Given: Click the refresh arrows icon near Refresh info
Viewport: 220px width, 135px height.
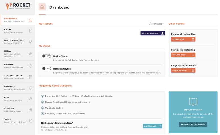Looking at the screenshot, I should point(150,24).
